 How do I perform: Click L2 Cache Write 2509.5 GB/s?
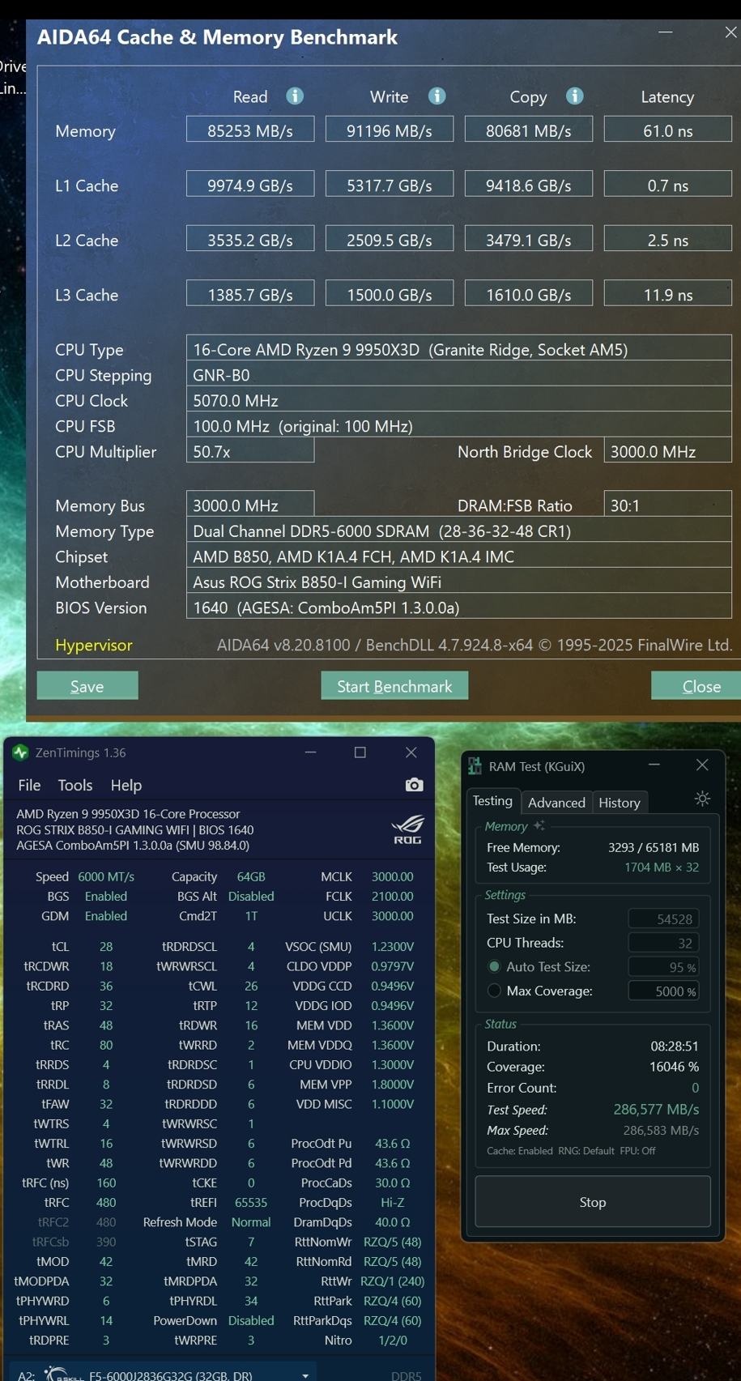[x=390, y=240]
